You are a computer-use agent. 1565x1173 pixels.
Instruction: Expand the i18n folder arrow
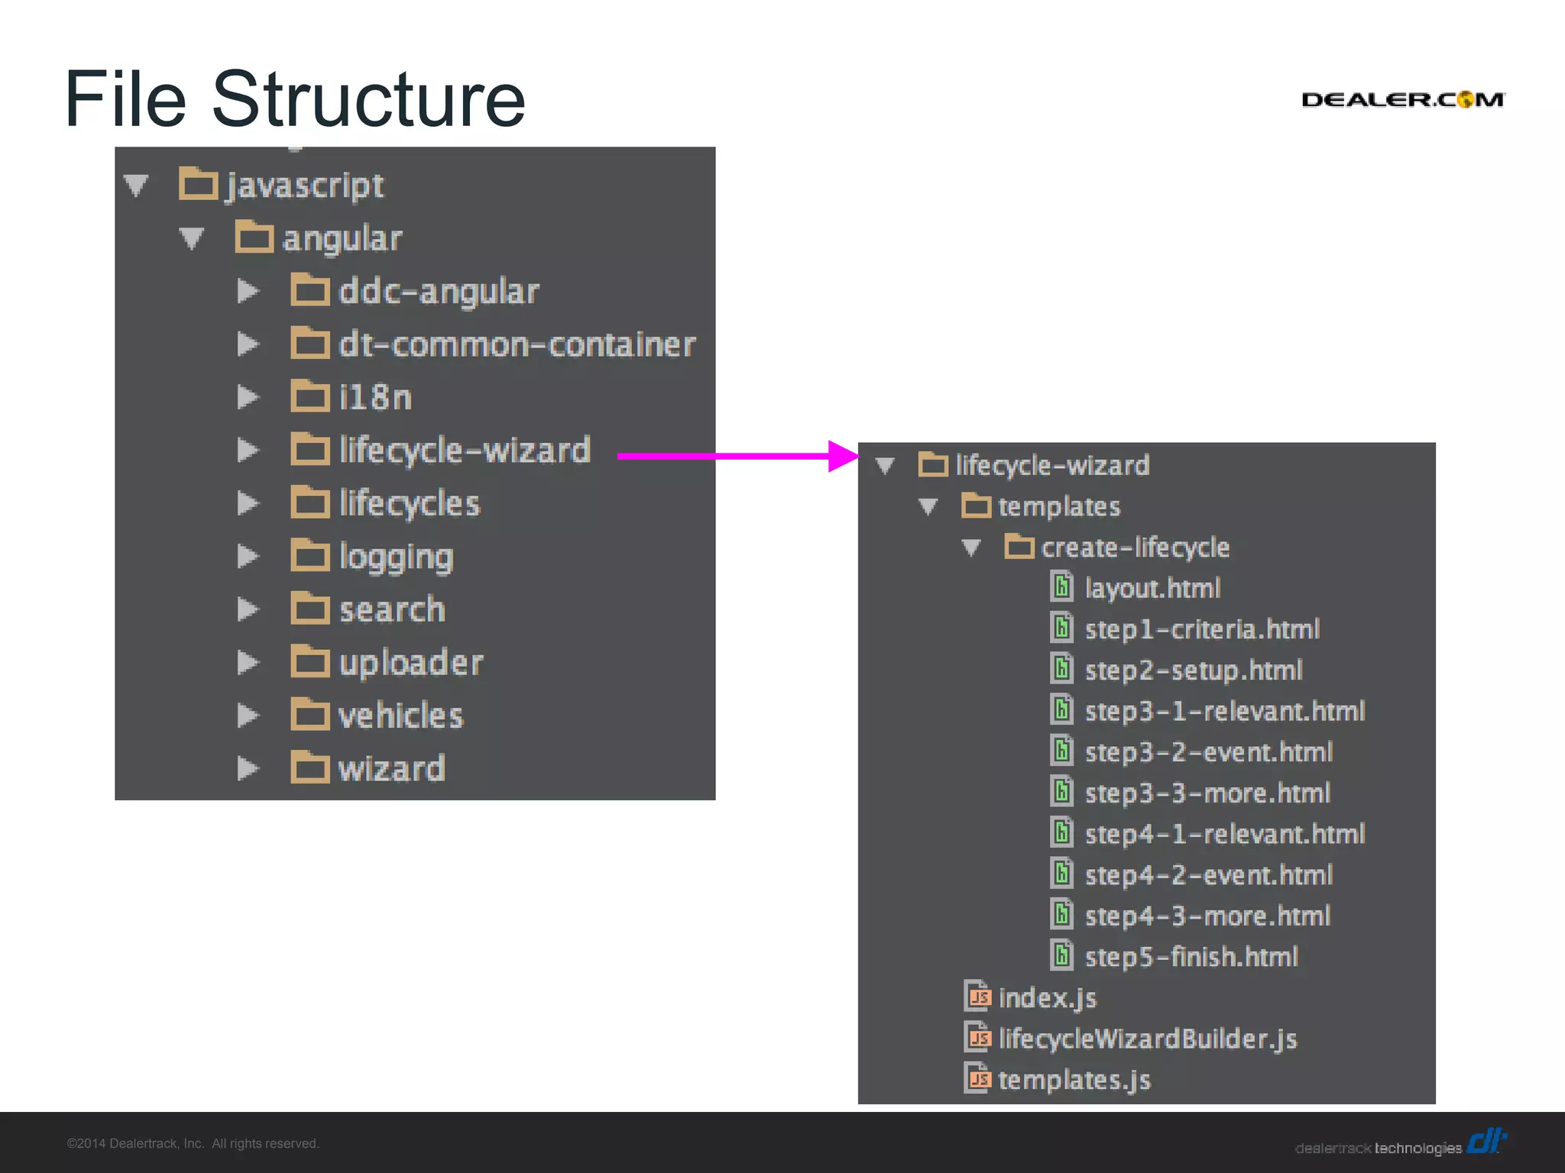(248, 397)
